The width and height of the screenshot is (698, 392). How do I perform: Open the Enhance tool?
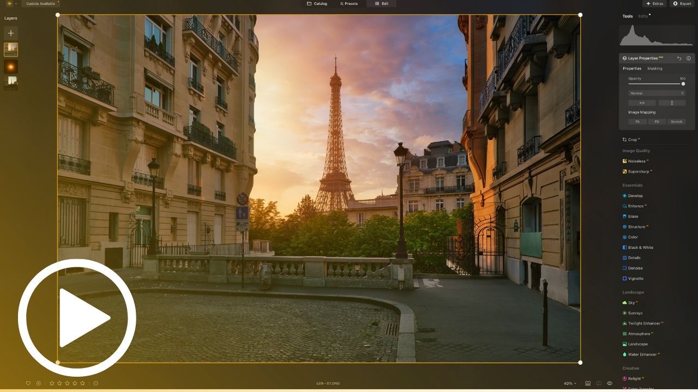pyautogui.click(x=634, y=206)
